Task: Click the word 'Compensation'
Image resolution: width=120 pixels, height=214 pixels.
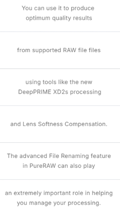Action: pyautogui.click(x=85, y=124)
